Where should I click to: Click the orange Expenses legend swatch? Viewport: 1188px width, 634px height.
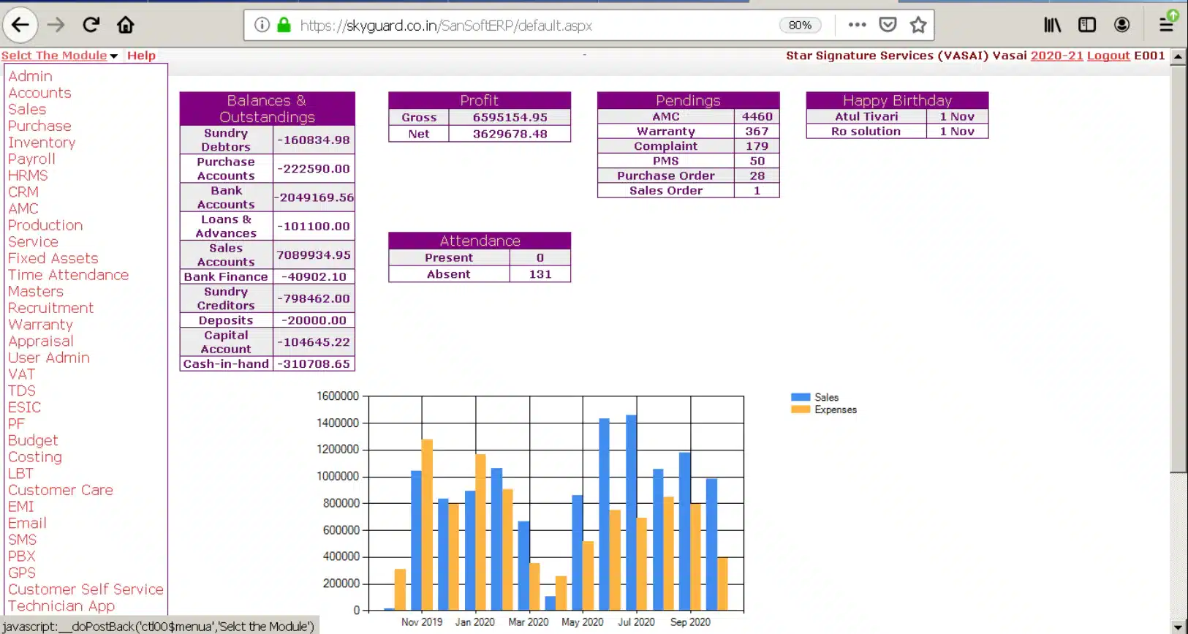coord(801,410)
